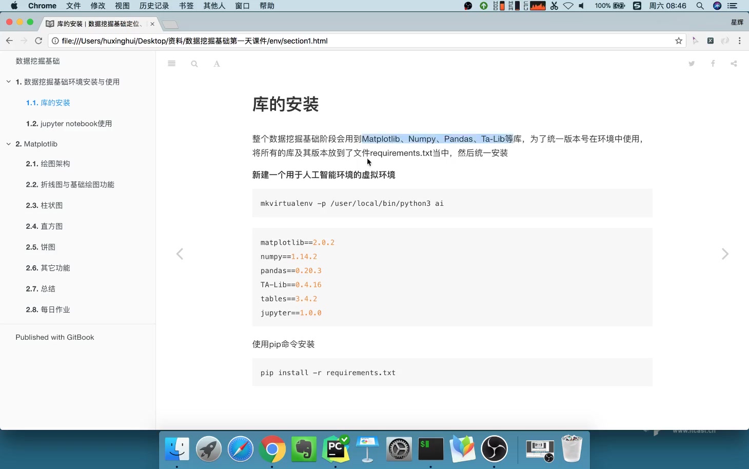Collapse chapter 1 数据挖掘基础环境安装与使用
This screenshot has width=749, height=469.
pyautogui.click(x=8, y=82)
